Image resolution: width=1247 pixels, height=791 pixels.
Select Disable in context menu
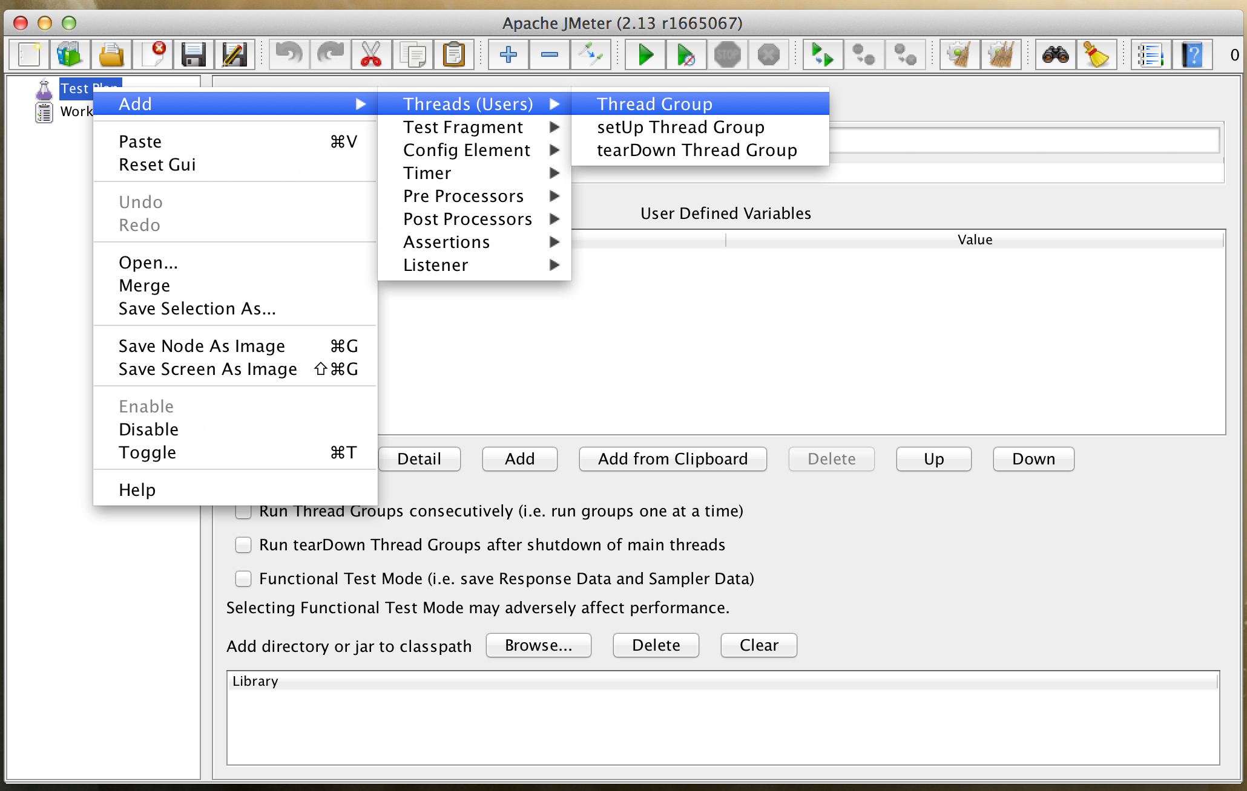coord(235,429)
